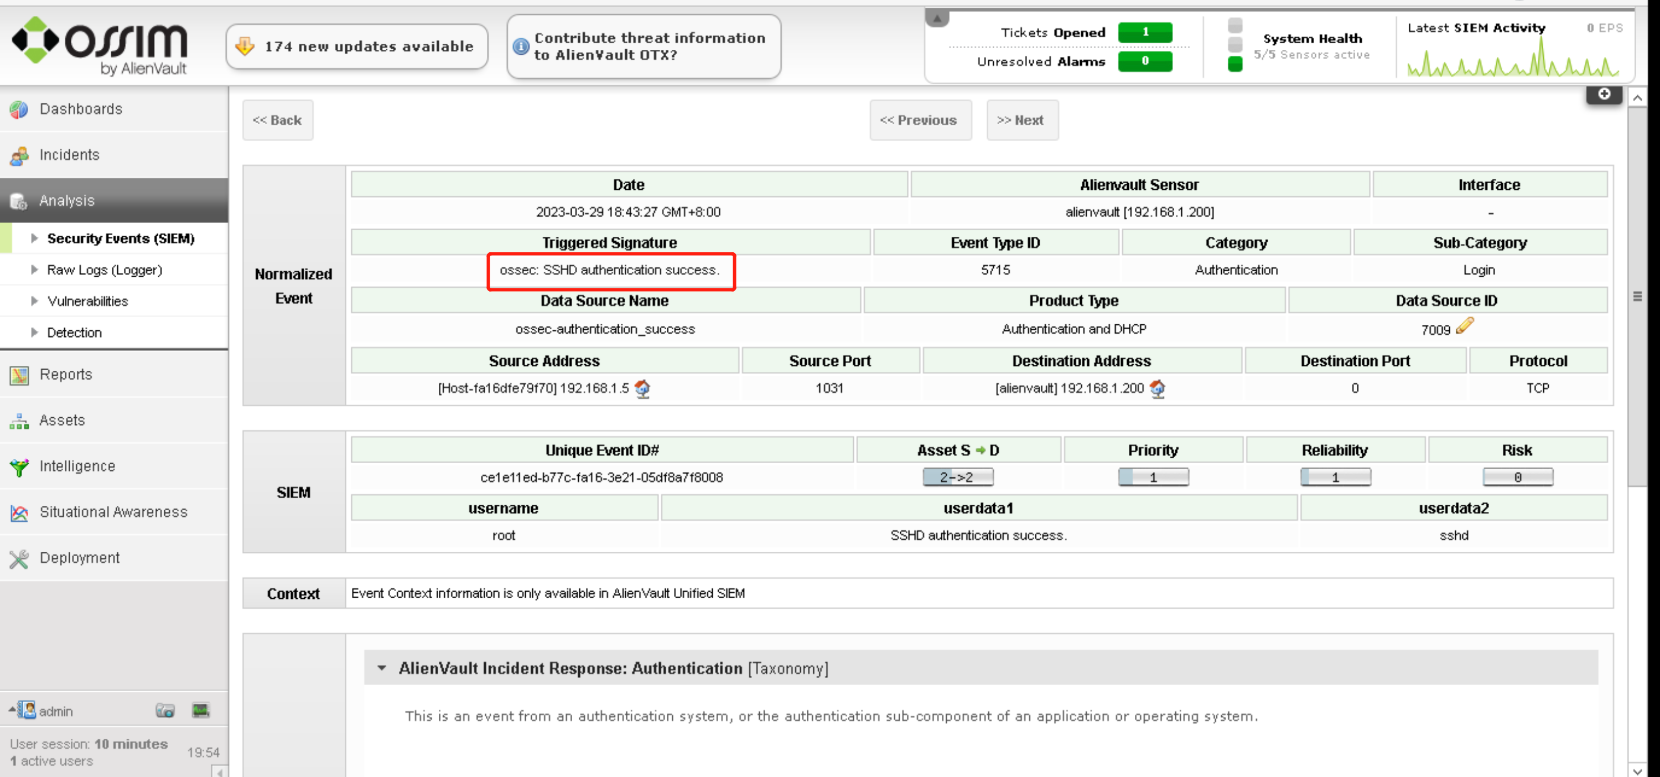The height and width of the screenshot is (777, 1660).
Task: Collapse the AlienVault Incident Response Authentication section
Action: [382, 668]
